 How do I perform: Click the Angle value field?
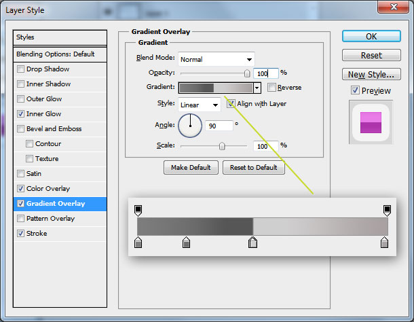(x=219, y=126)
